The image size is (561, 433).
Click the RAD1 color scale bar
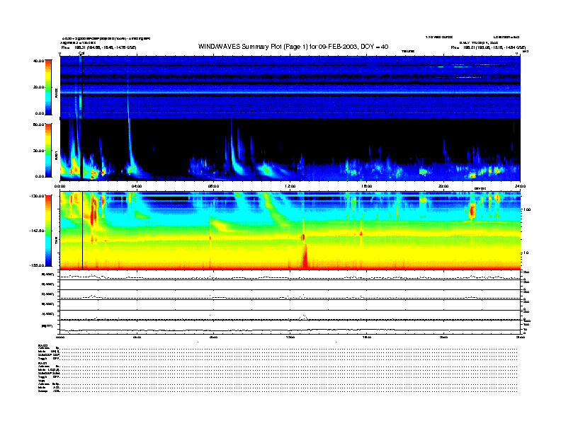click(x=48, y=150)
